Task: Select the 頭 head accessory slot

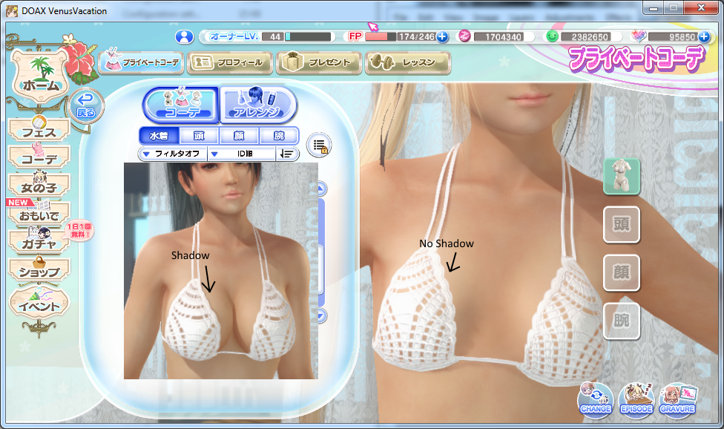Action: pyautogui.click(x=622, y=224)
